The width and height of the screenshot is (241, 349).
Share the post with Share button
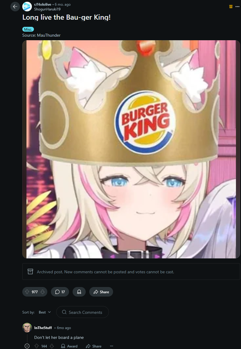click(101, 292)
